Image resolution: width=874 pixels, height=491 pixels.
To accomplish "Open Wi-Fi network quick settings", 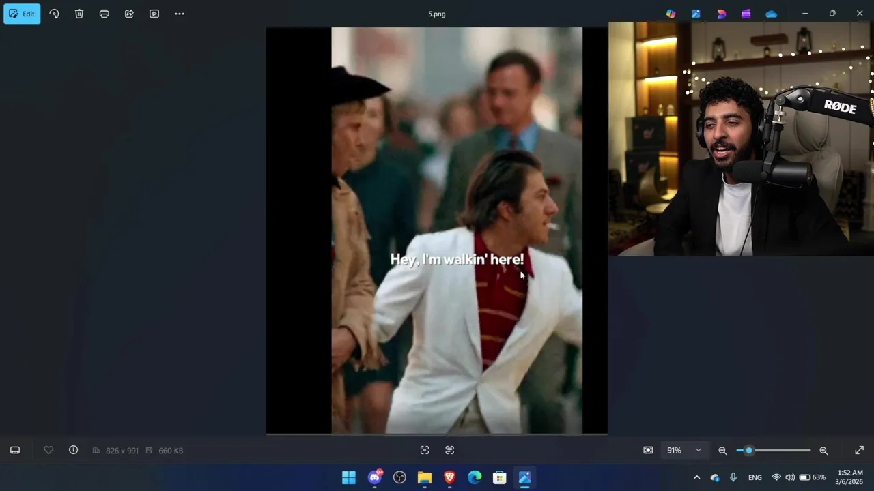I will [776, 477].
